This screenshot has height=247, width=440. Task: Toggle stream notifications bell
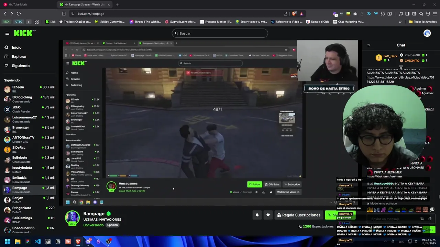click(257, 215)
